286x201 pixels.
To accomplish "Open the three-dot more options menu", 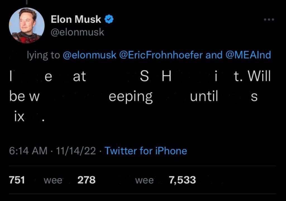I will tap(269, 20).
